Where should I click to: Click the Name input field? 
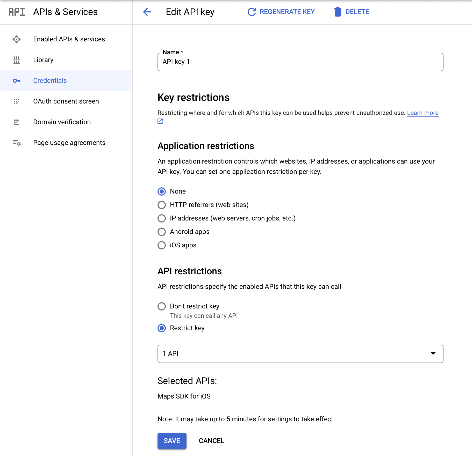click(x=300, y=62)
